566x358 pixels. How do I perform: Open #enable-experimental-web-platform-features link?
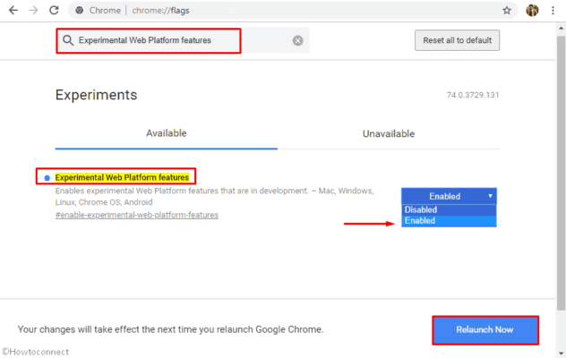coord(137,215)
